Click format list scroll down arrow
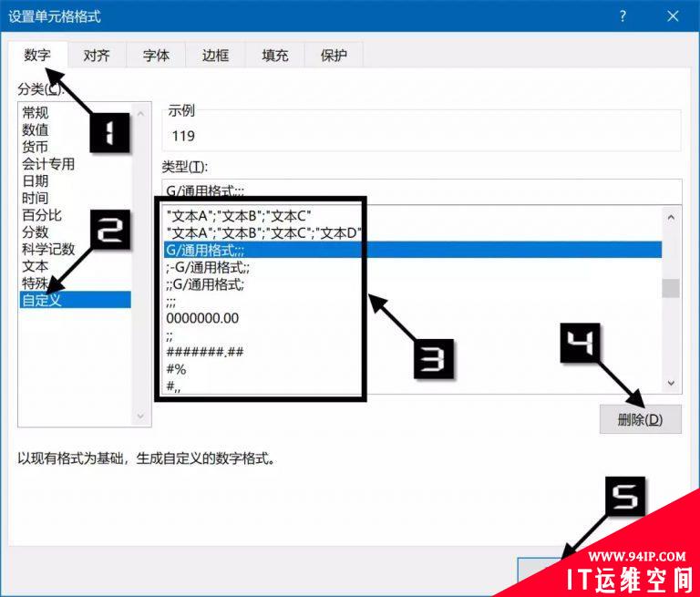Screen dimensions: 700x597 coord(671,383)
